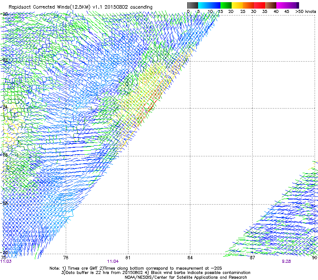Click the purple time label '9:28'
Image resolution: width=318 pixels, height=280 pixels.
coord(286,261)
